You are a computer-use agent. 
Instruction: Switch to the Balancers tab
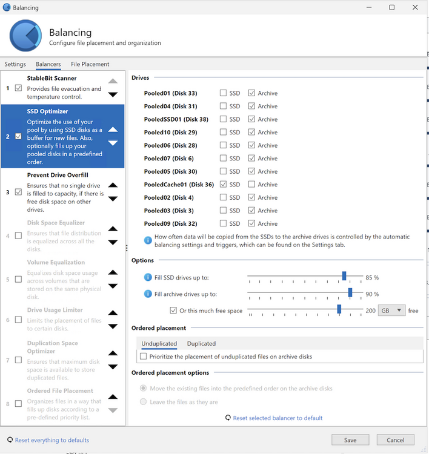tap(48, 64)
